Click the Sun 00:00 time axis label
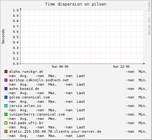The width and height of the screenshot is (152, 140). pyautogui.click(x=60, y=67)
